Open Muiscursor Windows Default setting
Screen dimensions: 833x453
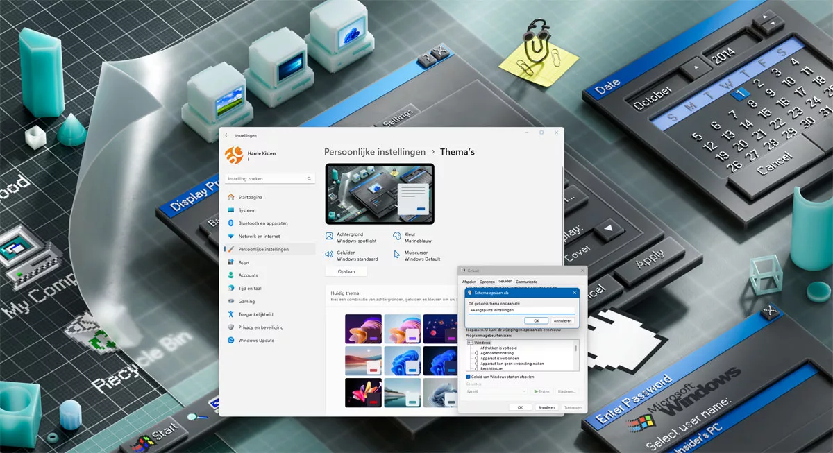417,256
